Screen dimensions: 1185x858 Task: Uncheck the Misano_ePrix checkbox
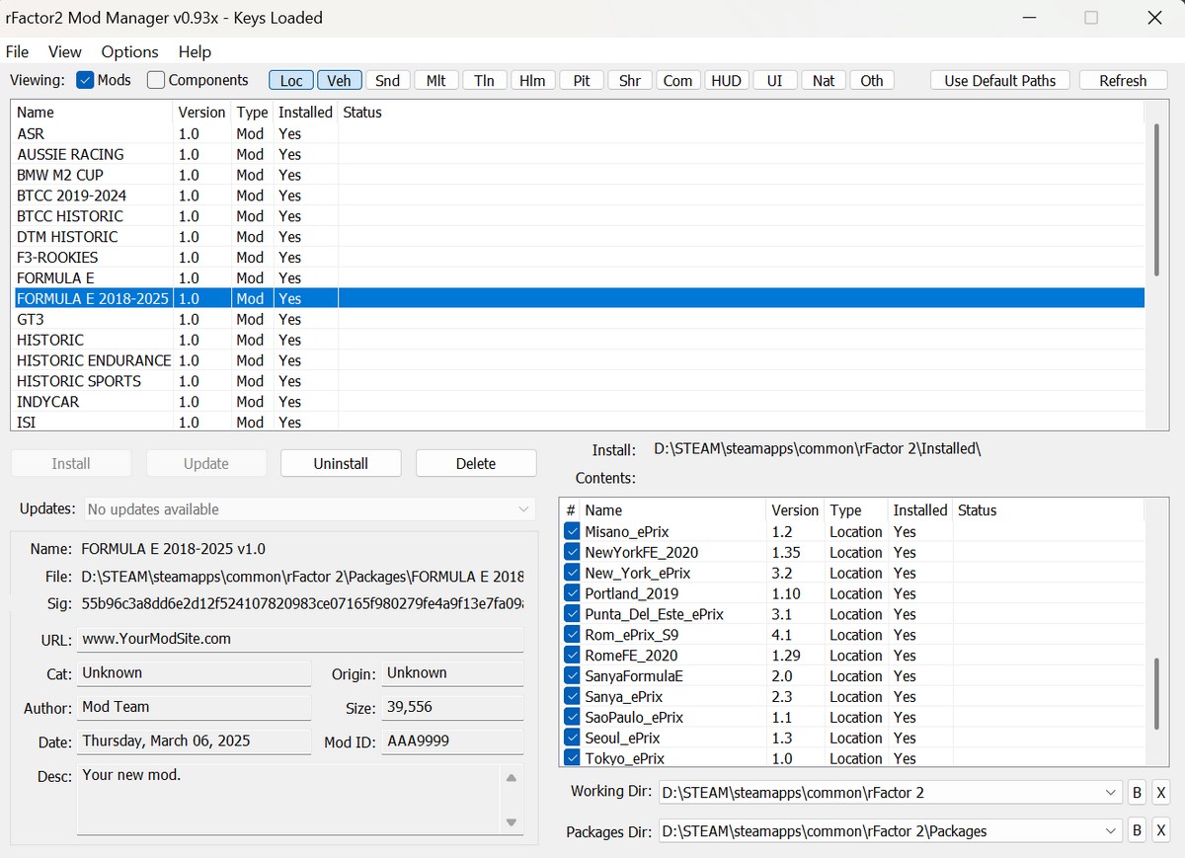[x=572, y=531]
